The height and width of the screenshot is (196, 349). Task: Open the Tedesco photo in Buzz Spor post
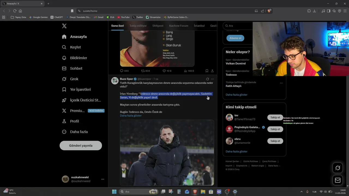coord(167,153)
